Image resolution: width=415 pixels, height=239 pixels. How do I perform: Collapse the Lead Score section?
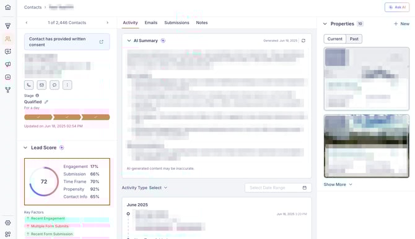[25, 148]
